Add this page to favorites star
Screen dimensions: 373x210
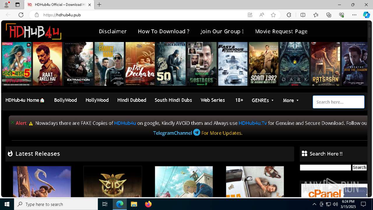point(273,15)
